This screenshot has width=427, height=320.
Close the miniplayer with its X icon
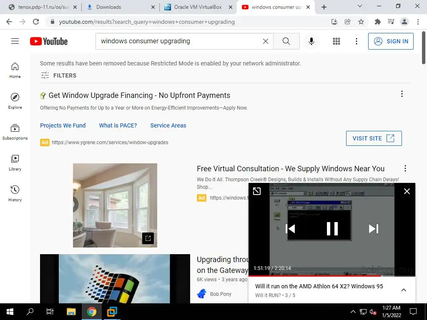407,191
